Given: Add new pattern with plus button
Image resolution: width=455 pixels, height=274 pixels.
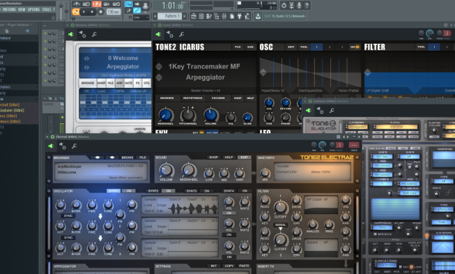Looking at the screenshot, I should pos(184,16).
